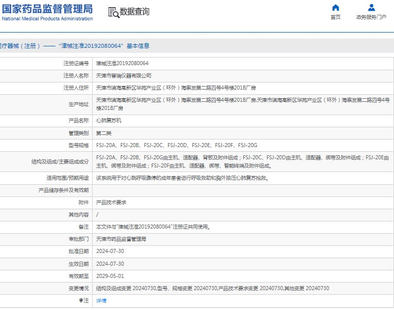Select expiry date 2029-05-01
Image resolution: width=394 pixels, height=310 pixels.
pyautogui.click(x=110, y=276)
